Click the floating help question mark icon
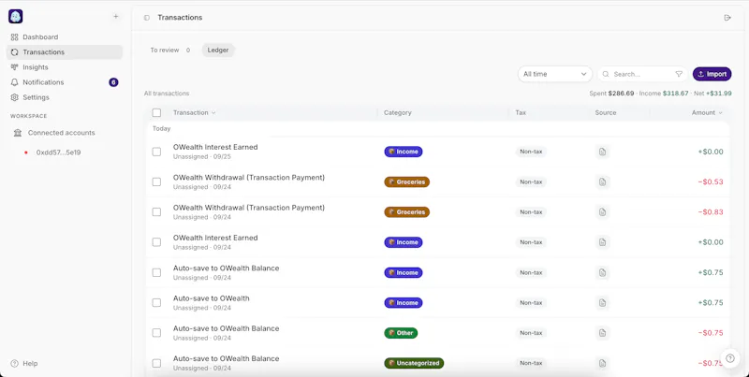The width and height of the screenshot is (749, 377). pos(730,358)
